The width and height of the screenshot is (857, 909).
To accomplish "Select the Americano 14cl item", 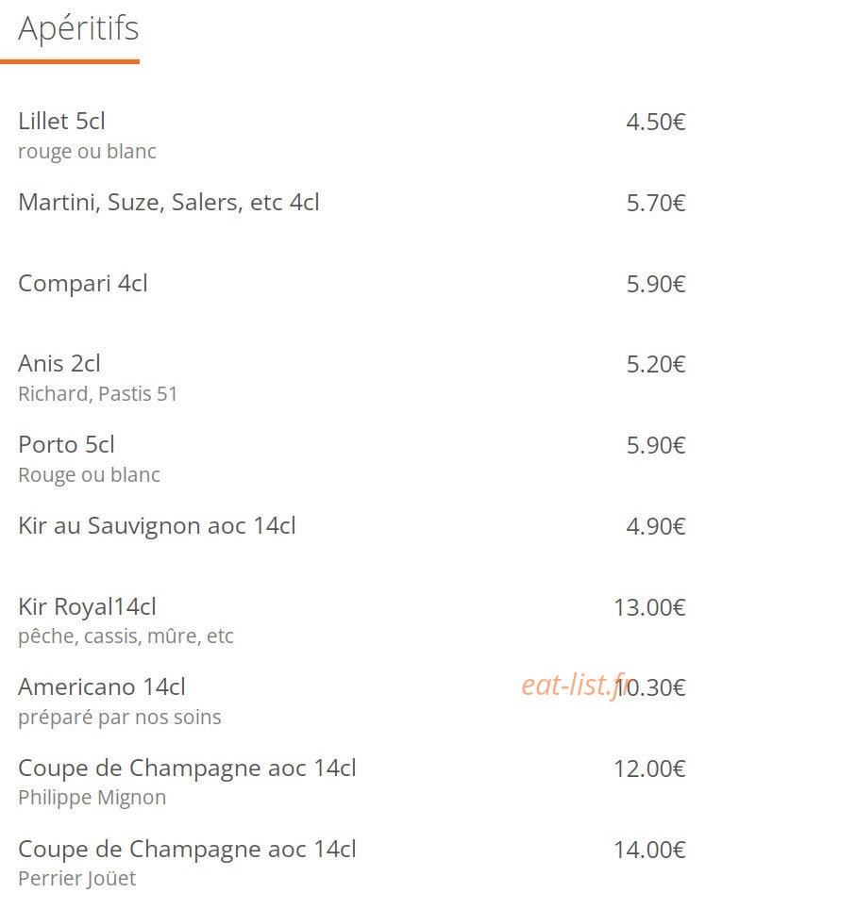I will (x=102, y=687).
